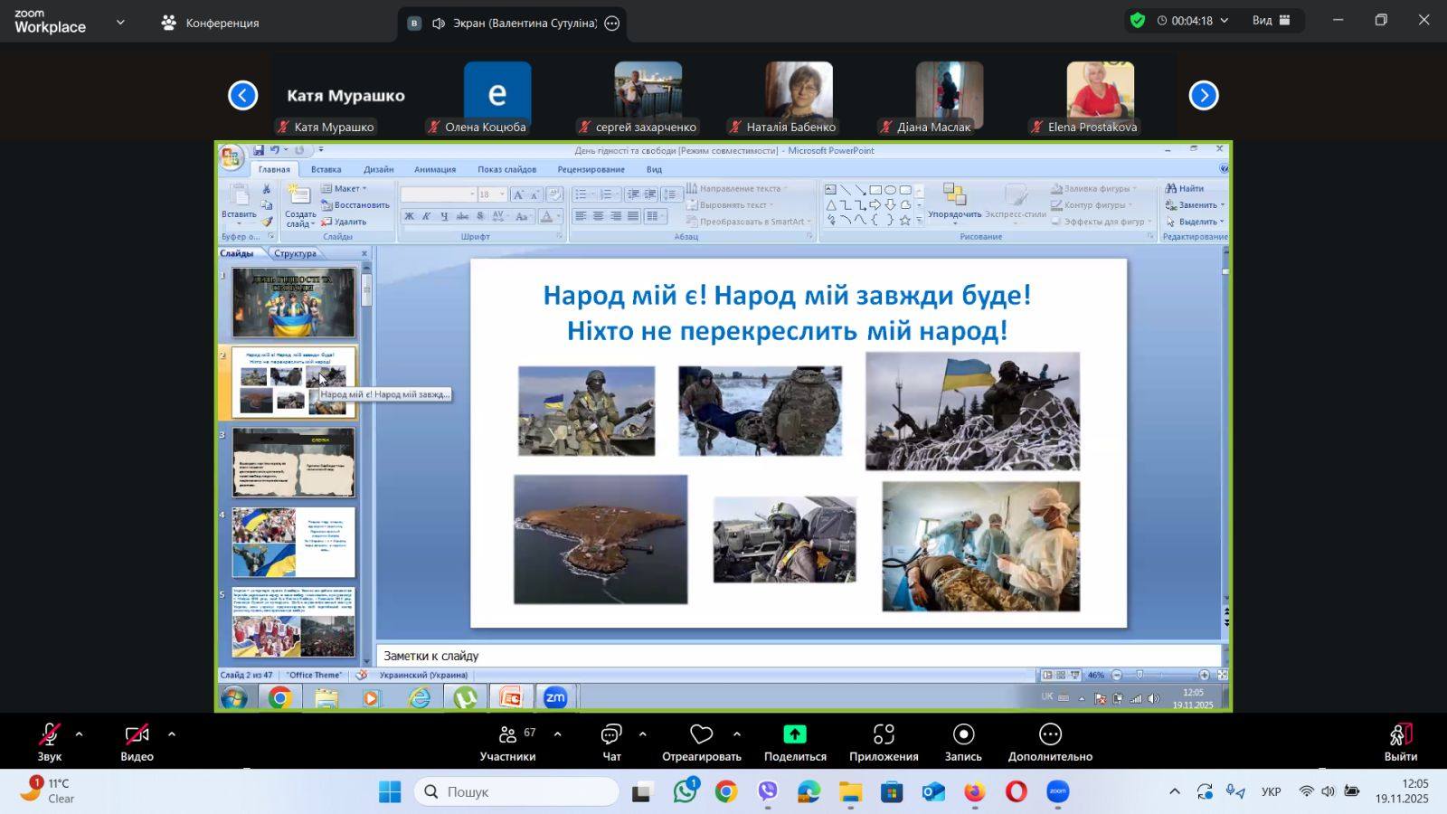Expand video options arrow beside Видео
The width and height of the screenshot is (1447, 814).
point(172,734)
